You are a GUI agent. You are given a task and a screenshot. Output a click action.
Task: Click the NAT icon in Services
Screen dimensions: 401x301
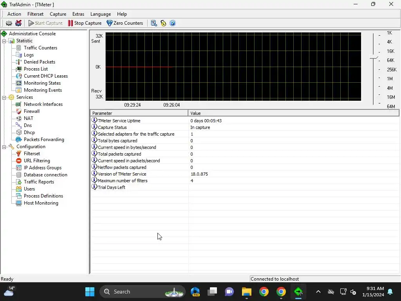[19, 118]
